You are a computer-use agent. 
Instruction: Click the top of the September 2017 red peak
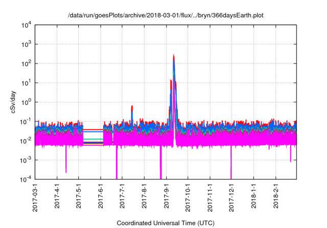174,55
